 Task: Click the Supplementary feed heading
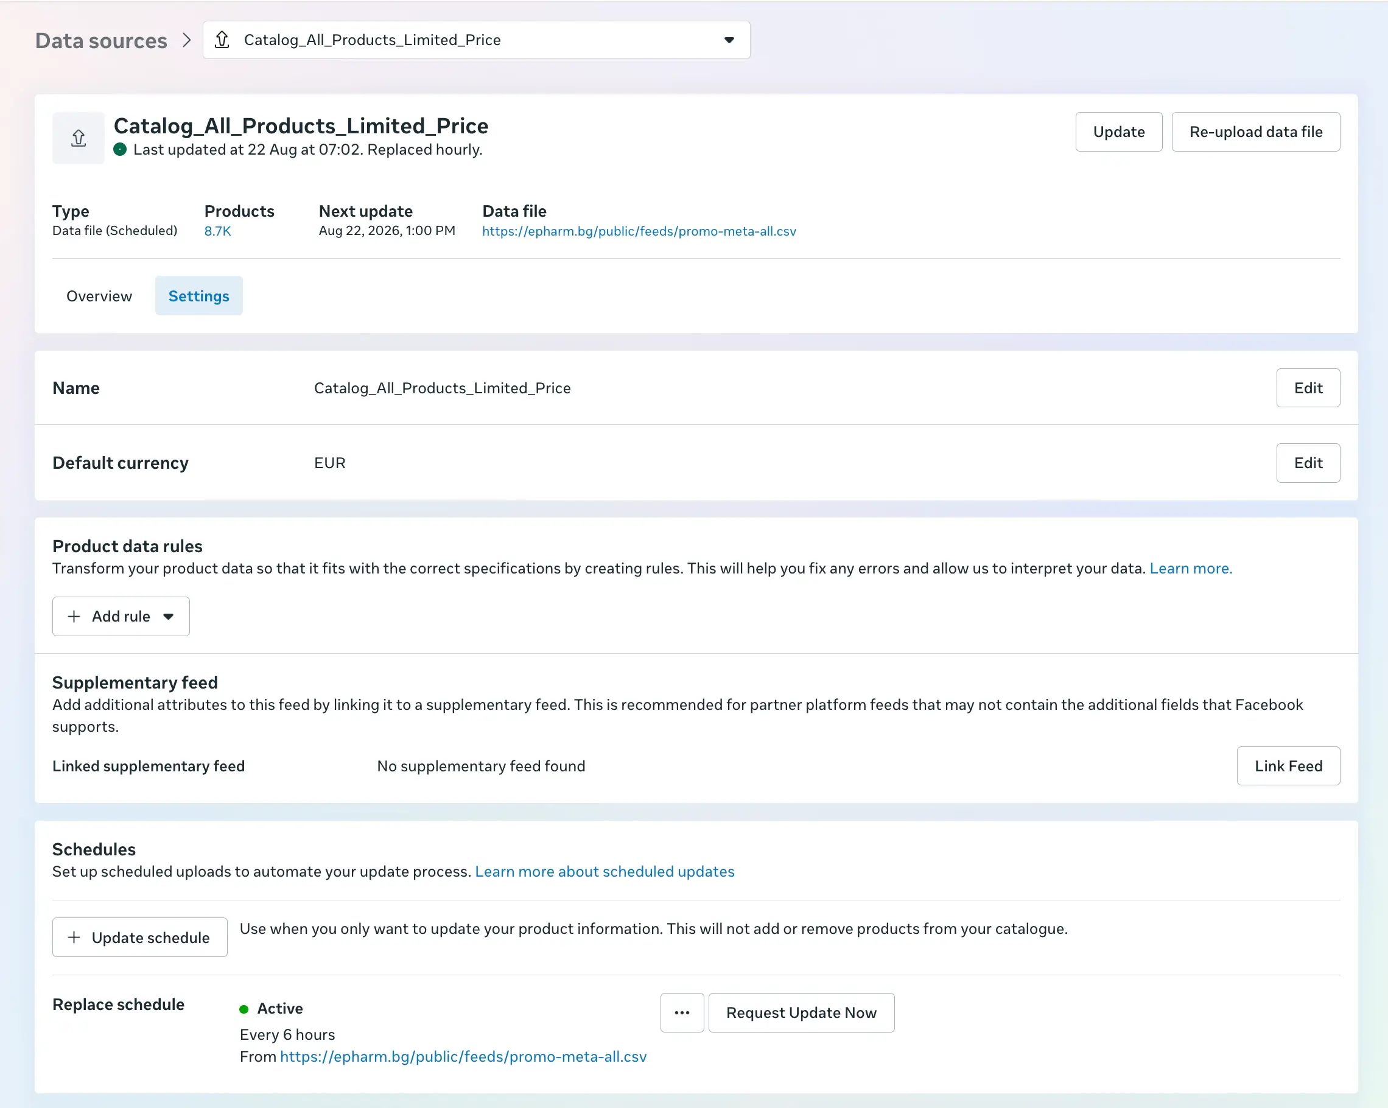[135, 682]
